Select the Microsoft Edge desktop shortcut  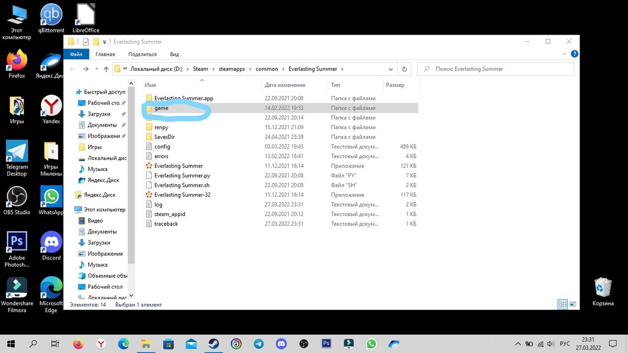51,294
